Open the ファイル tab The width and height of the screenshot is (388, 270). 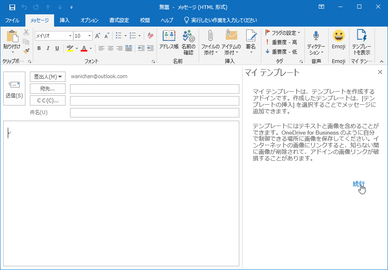click(12, 20)
